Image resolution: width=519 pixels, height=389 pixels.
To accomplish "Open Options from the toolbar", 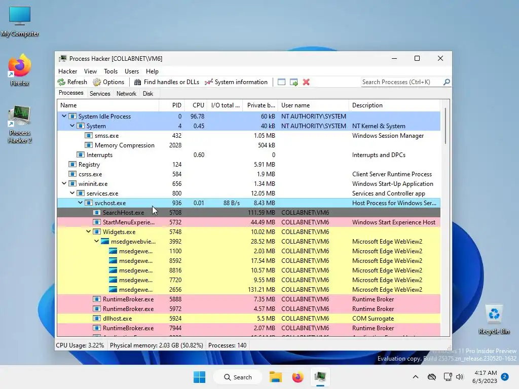I will [108, 82].
